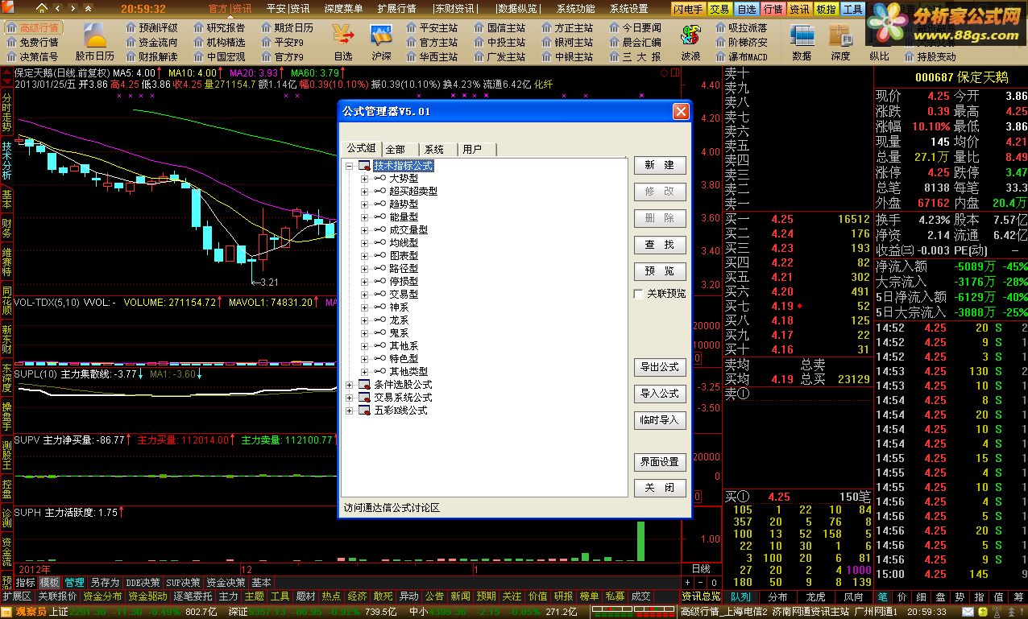Image resolution: width=1028 pixels, height=619 pixels.
Task: Switch to the 闪电手 top tab
Action: (x=689, y=9)
